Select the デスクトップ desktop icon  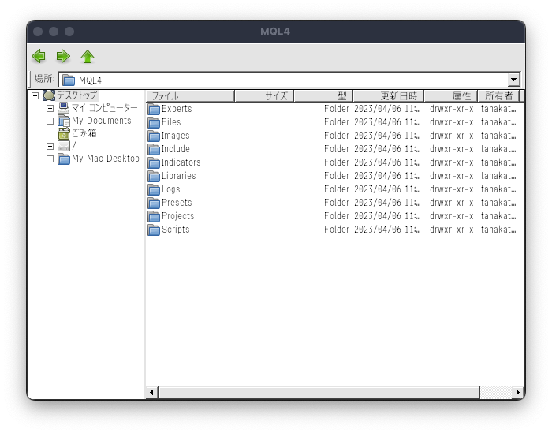point(49,95)
